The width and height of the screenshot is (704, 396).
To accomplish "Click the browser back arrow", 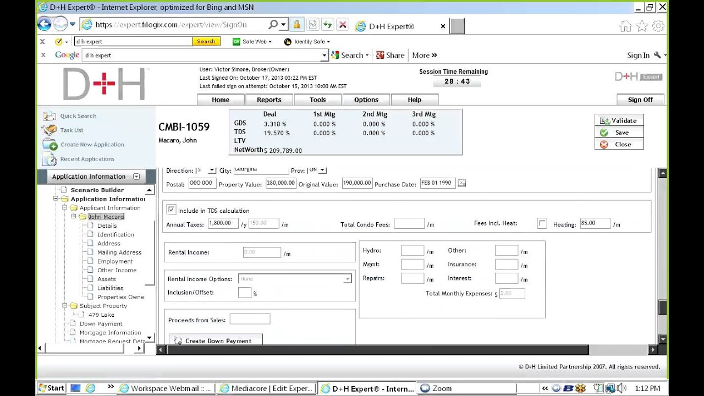I will click(45, 24).
